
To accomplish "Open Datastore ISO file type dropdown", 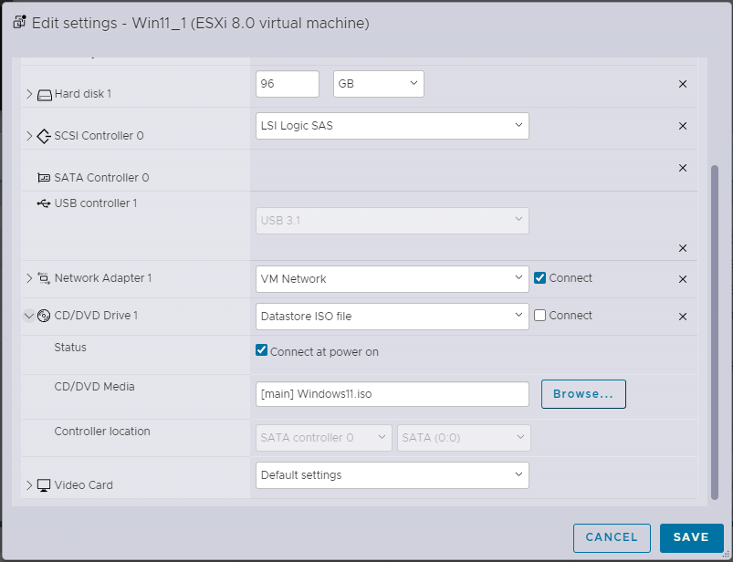I will click(x=392, y=317).
